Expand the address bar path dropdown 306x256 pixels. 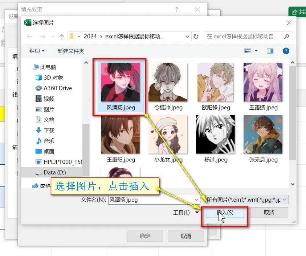coord(187,37)
